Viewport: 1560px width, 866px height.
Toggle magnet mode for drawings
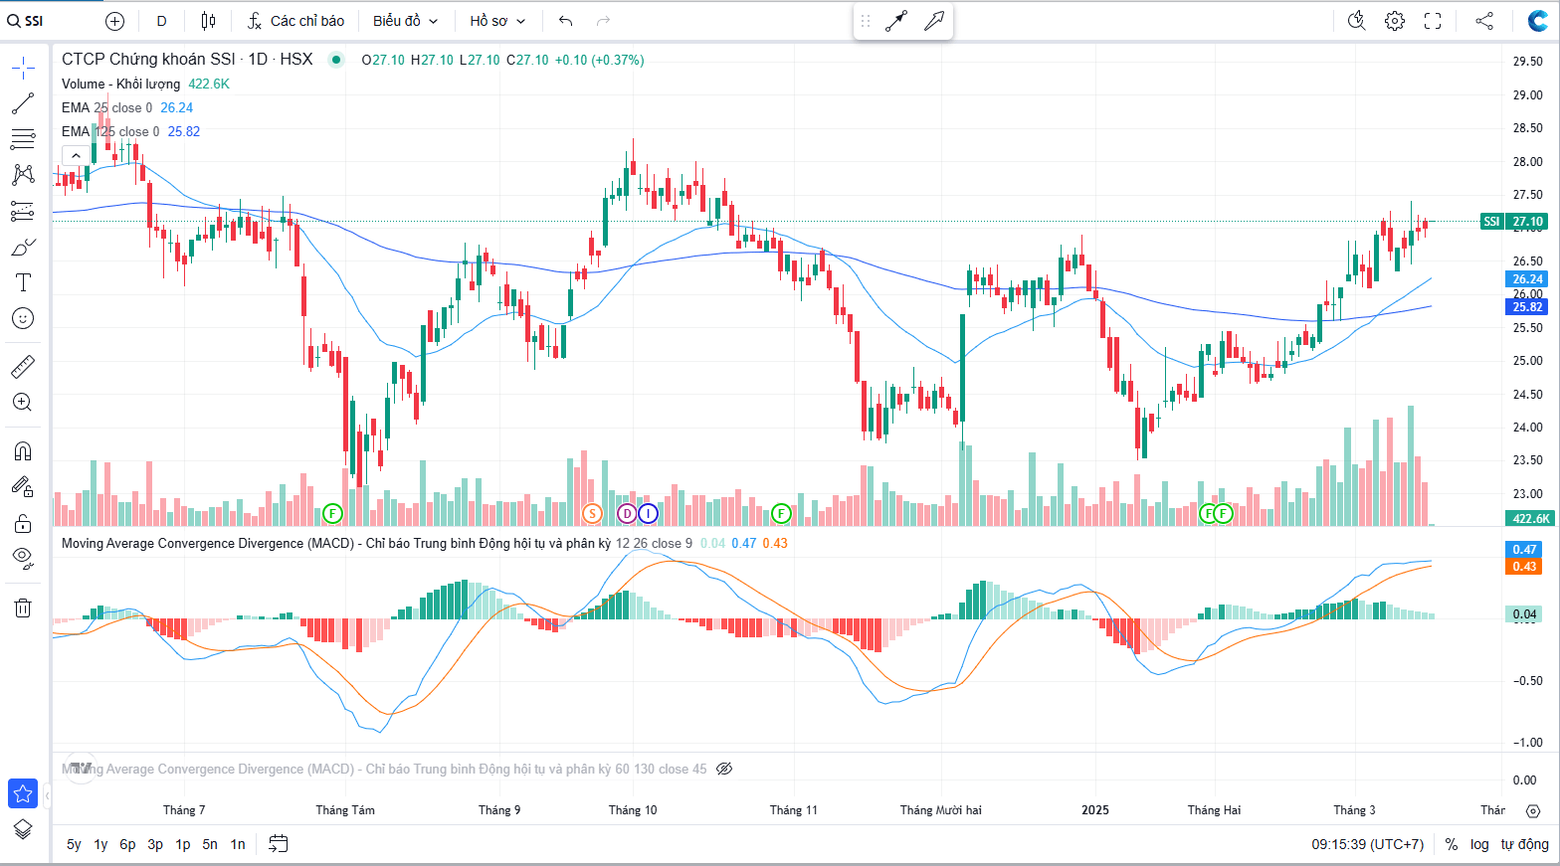point(23,451)
